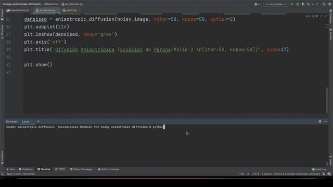
Task: Open the user account dropdown
Action: (x=257, y=4)
